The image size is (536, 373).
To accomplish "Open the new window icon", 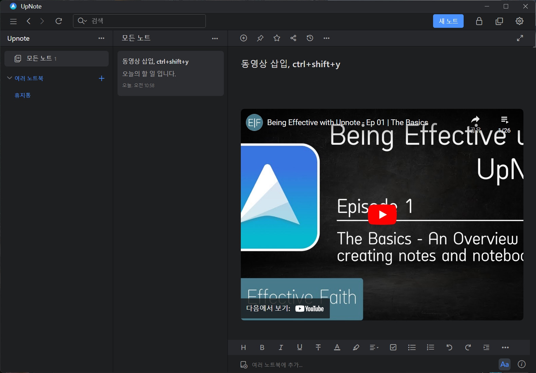I will [499, 21].
